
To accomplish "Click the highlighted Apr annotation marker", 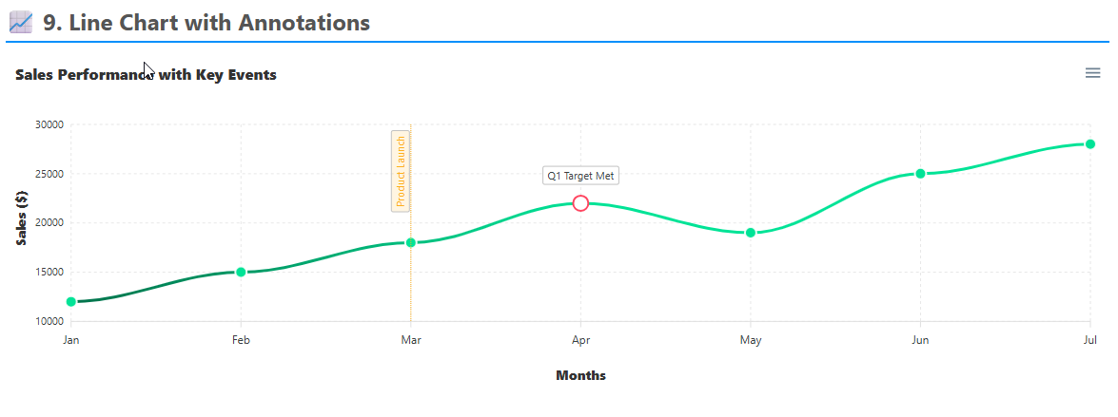I will 580,203.
